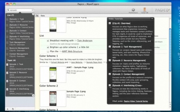Click list icon for Episode 1: Task
The image size is (180, 112).
7,19
